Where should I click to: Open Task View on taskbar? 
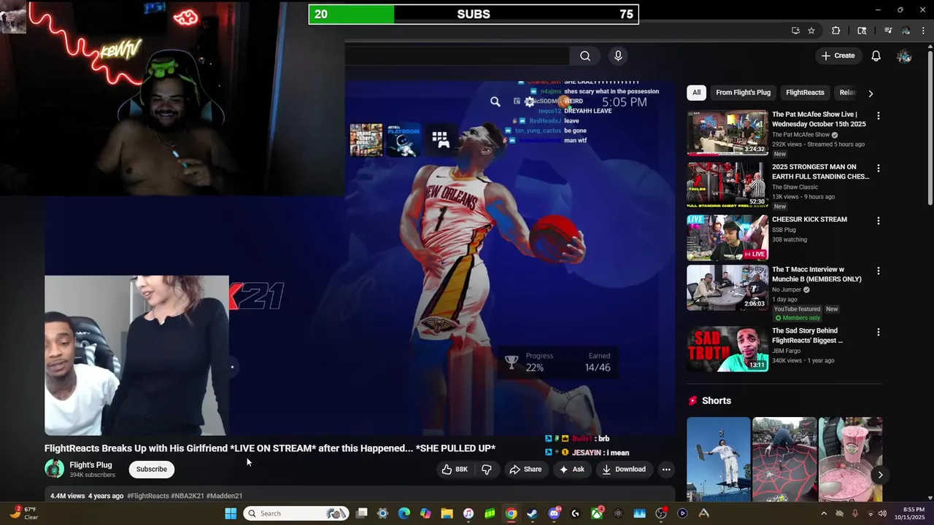tap(361, 513)
